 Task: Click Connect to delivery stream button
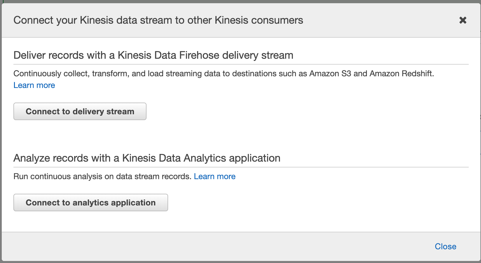click(80, 111)
